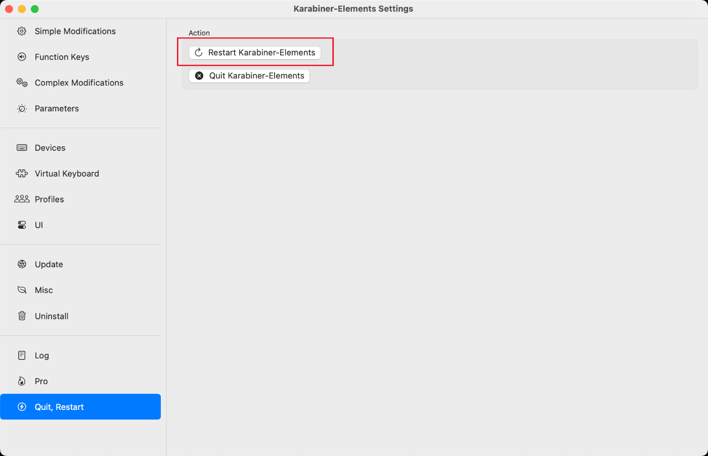Click the Misc leaf icon

point(22,290)
